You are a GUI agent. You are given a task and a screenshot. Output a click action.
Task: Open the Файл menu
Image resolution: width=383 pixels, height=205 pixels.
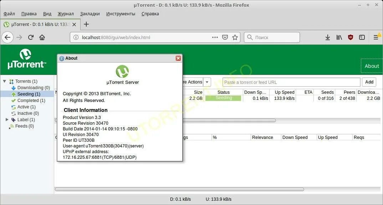9,14
